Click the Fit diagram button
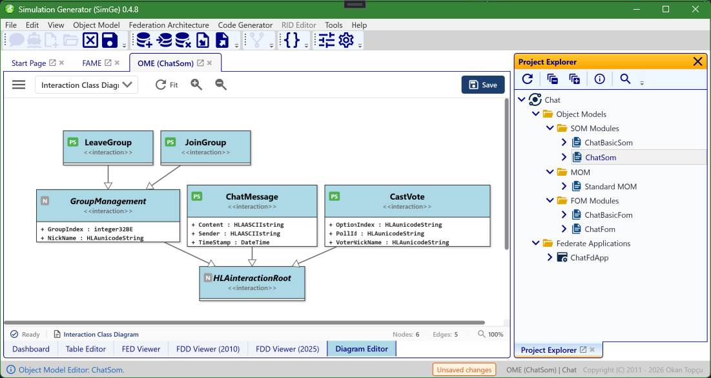The height and width of the screenshot is (378, 711). 167,85
